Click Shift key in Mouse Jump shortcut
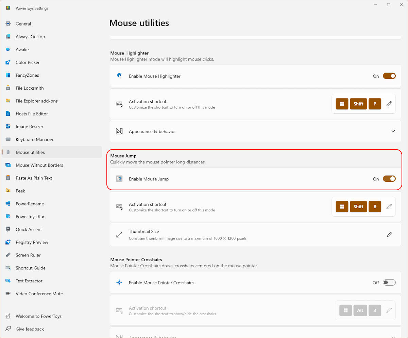The height and width of the screenshot is (338, 408). (x=358, y=207)
